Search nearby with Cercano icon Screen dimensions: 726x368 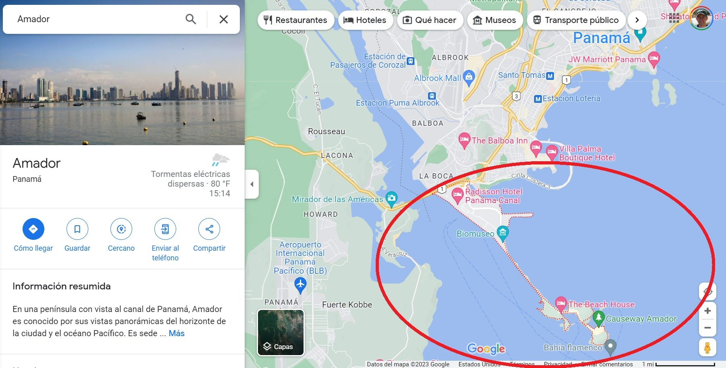121,229
